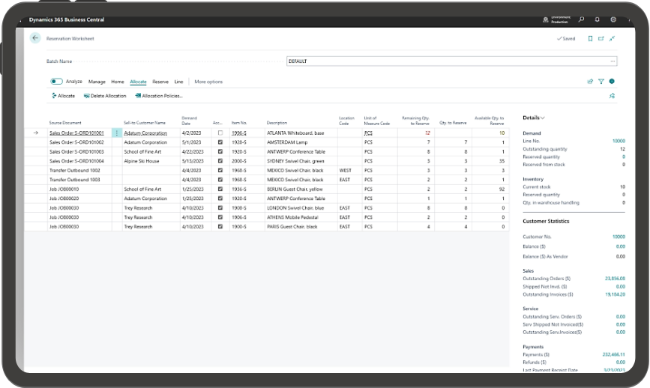Check Accept box for ATLANTA Whiteboard row

click(220, 133)
